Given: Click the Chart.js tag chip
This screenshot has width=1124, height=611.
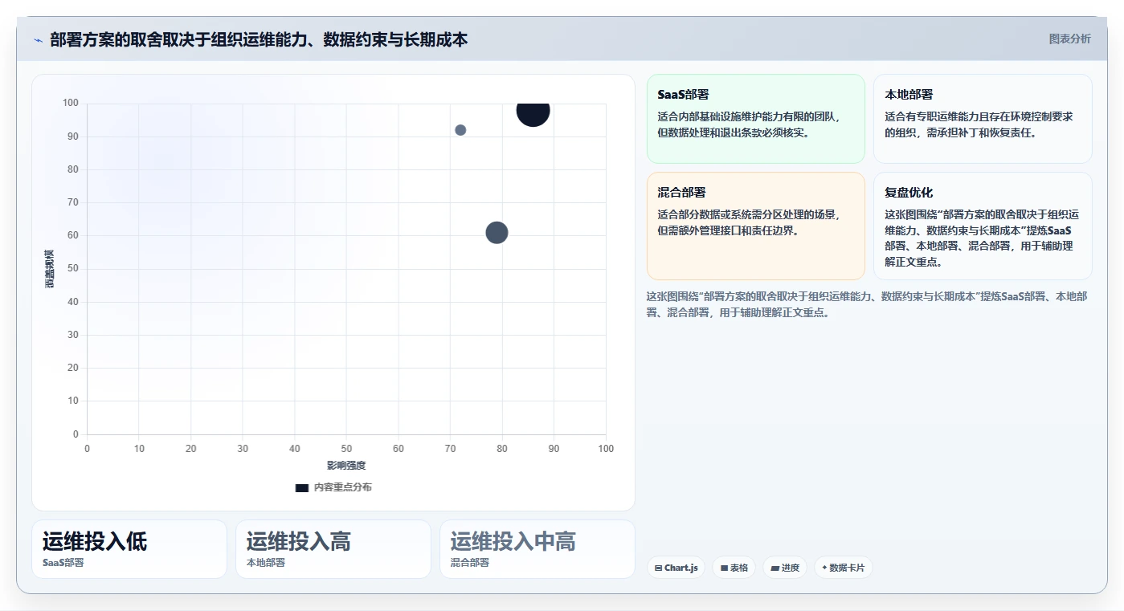Looking at the screenshot, I should coord(676,568).
